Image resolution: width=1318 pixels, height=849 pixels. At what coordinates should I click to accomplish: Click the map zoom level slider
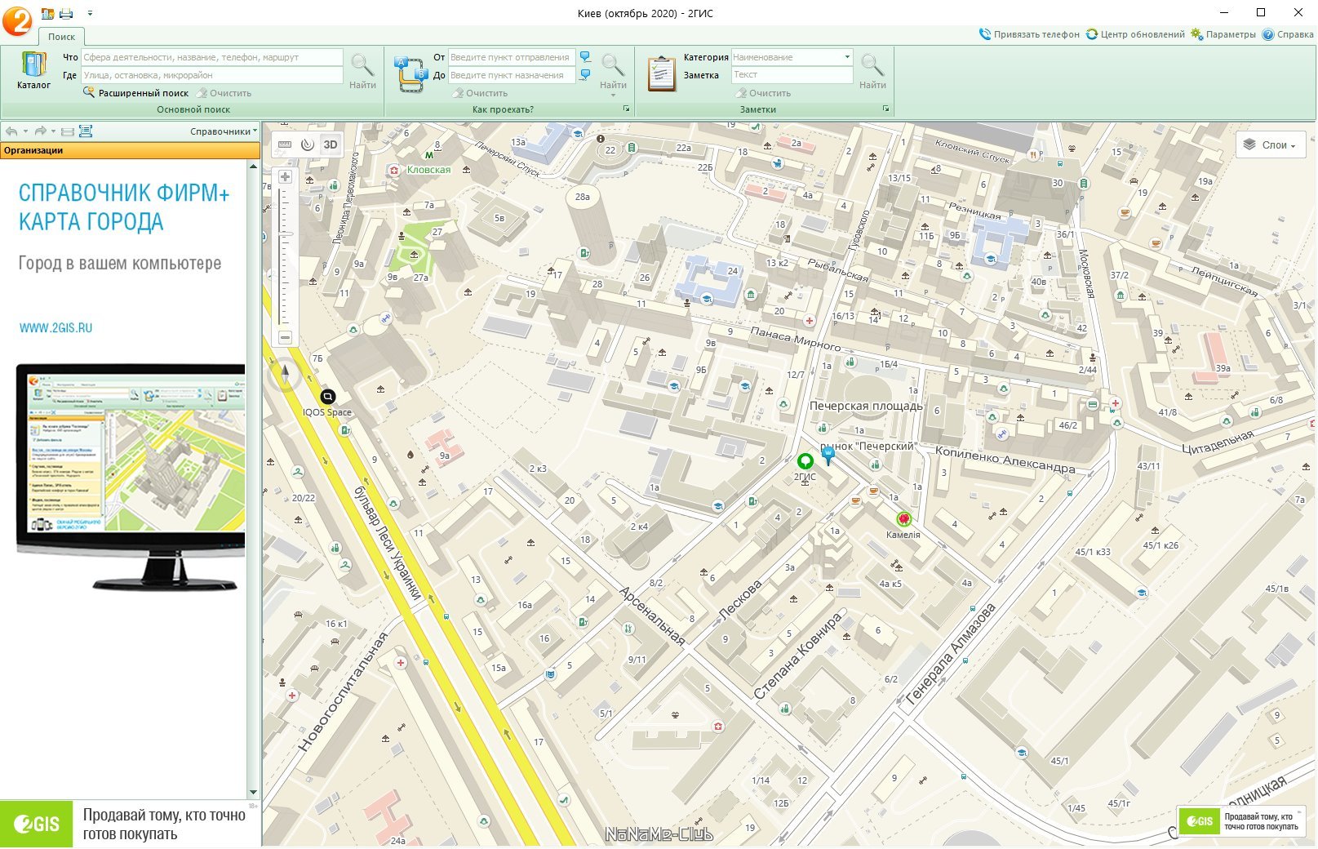285,256
